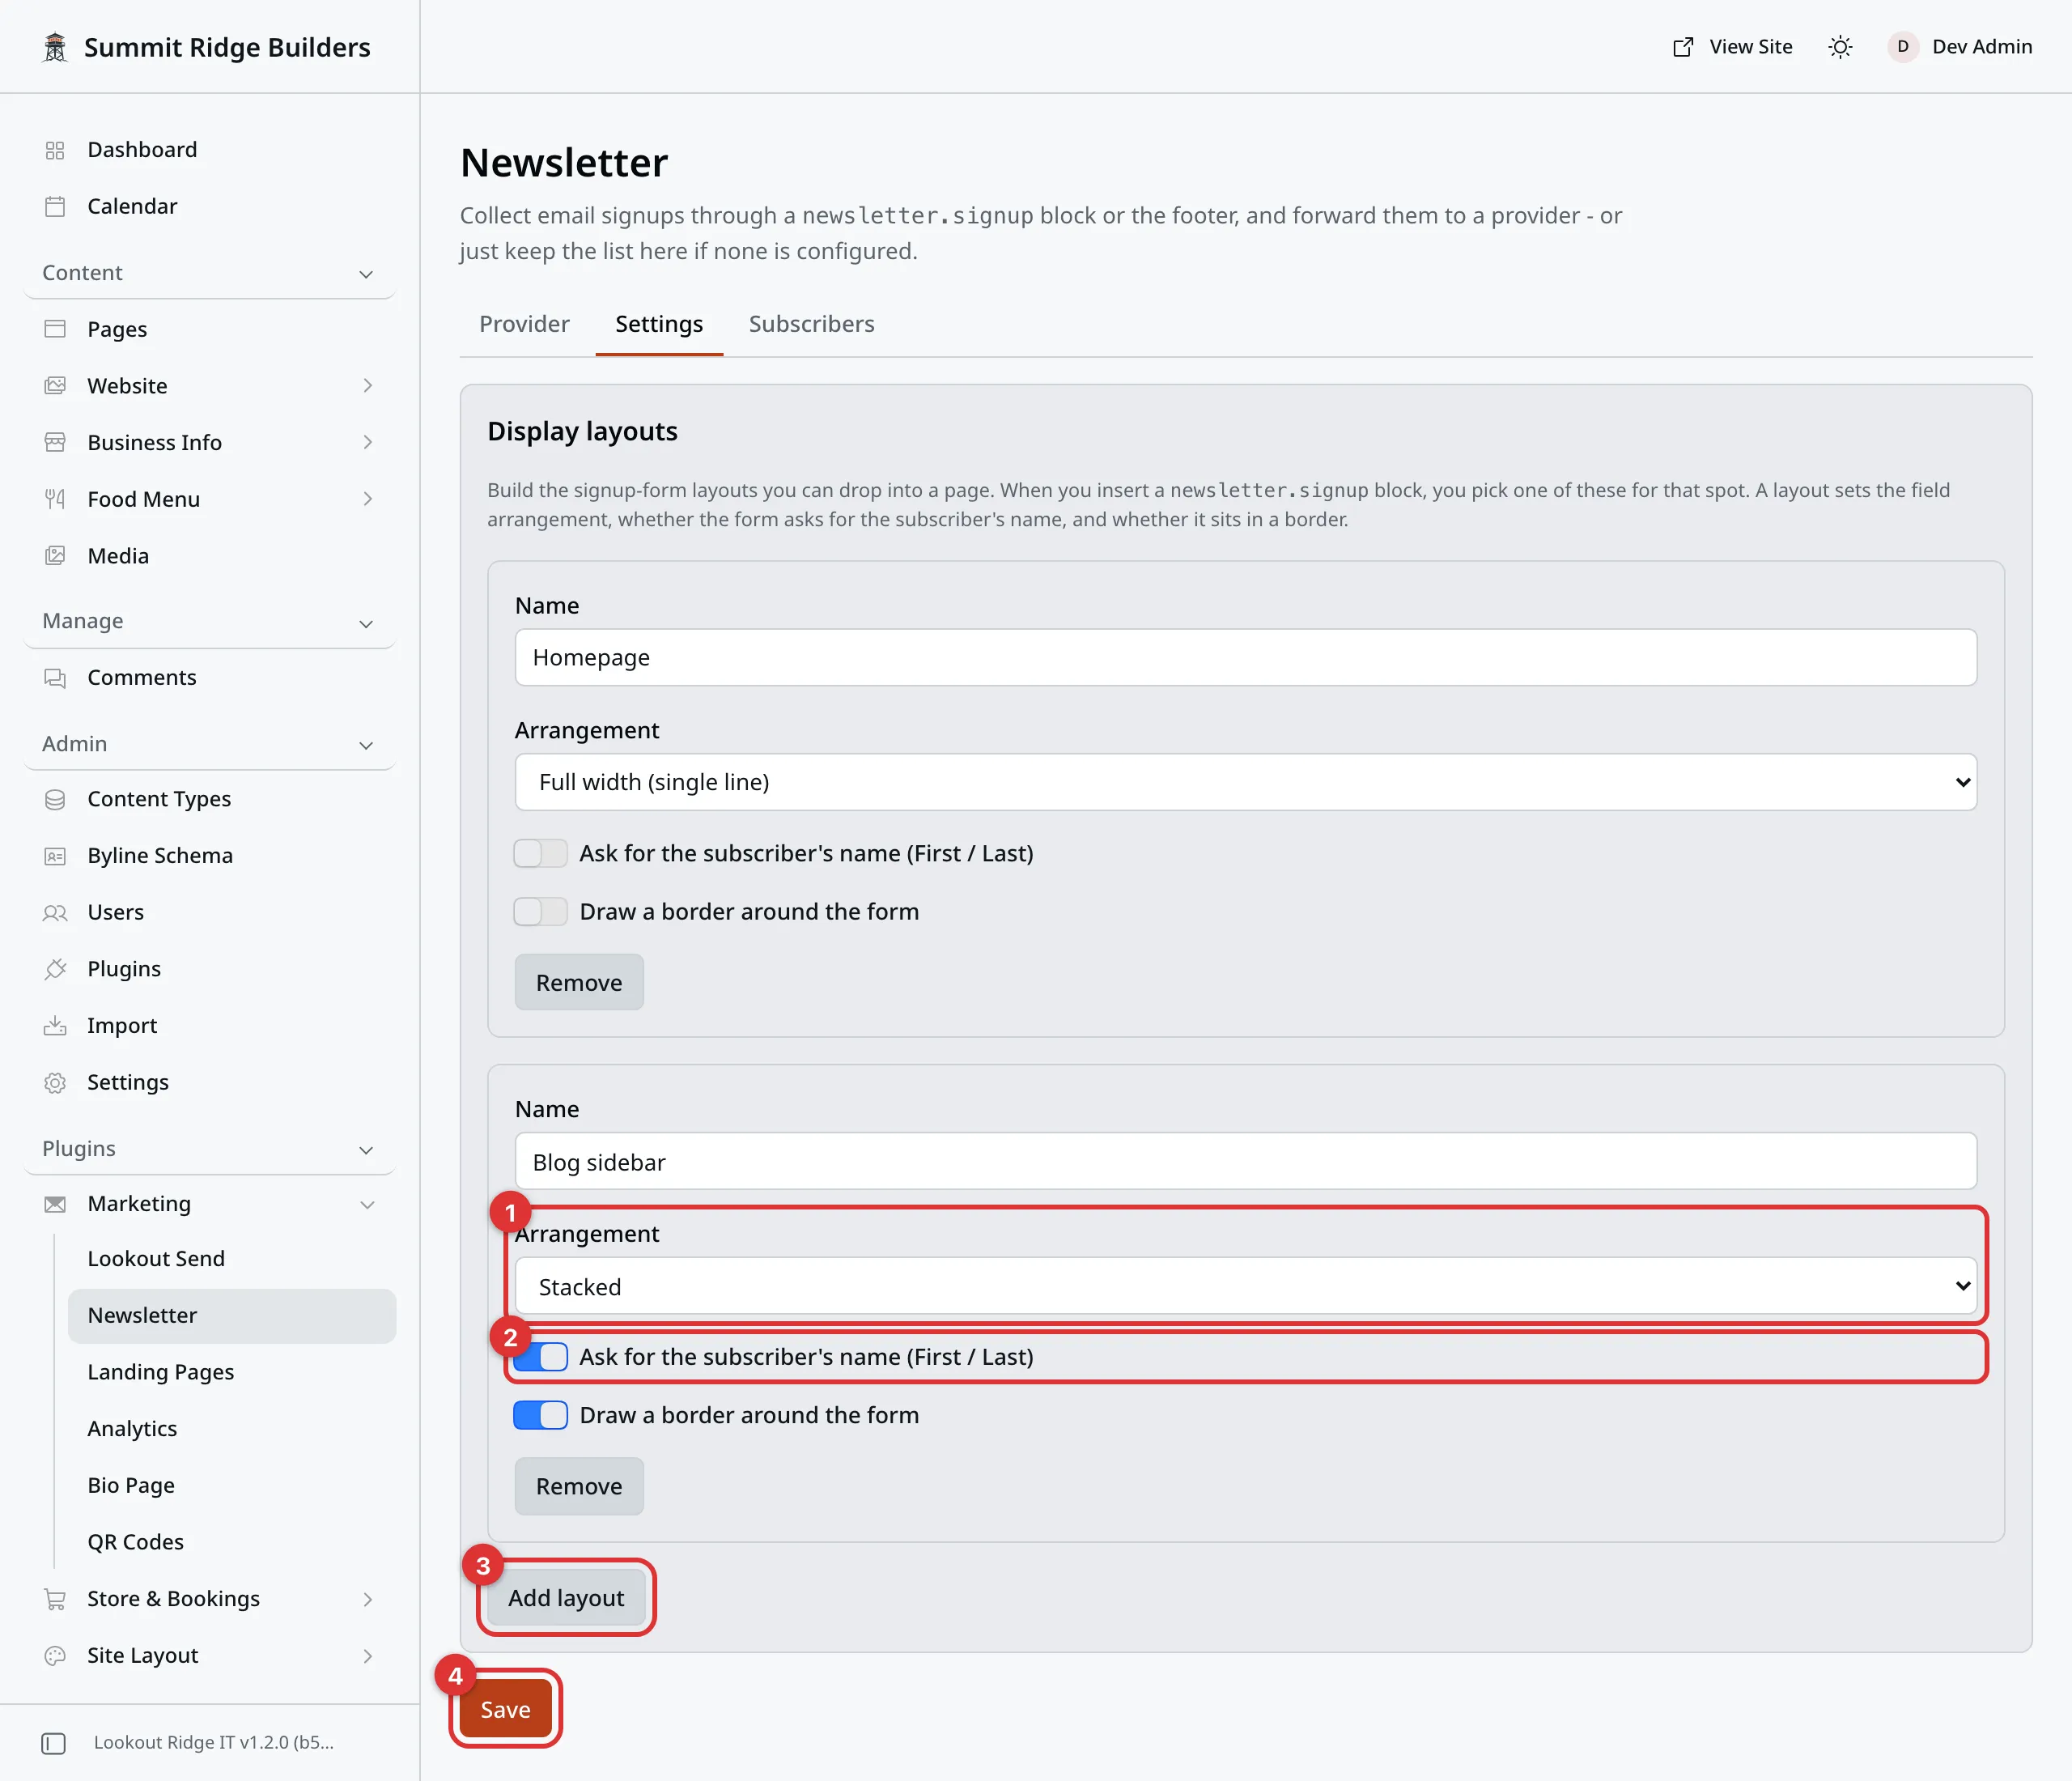Viewport: 2072px width, 1781px height.
Task: Expand the Website submenu chevron
Action: pos(367,386)
